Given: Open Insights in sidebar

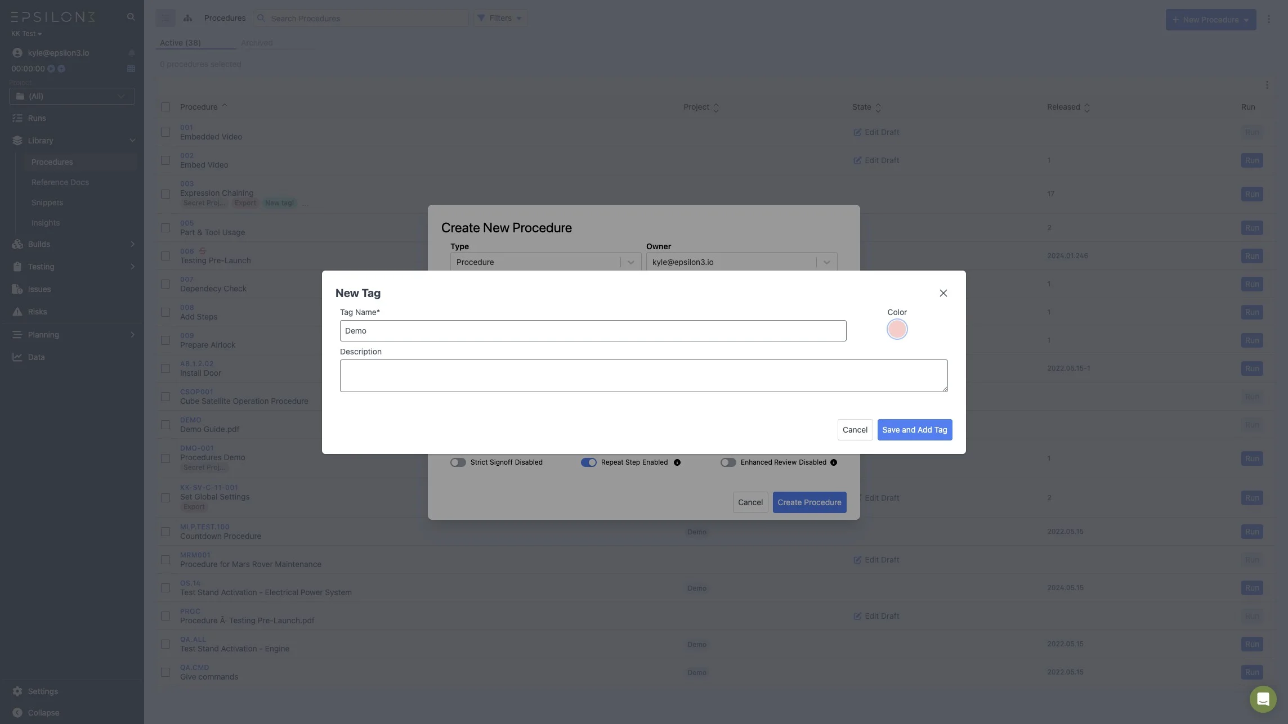Looking at the screenshot, I should 46,223.
